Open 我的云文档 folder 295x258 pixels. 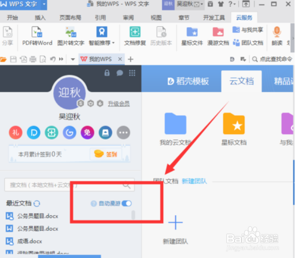[175, 129]
